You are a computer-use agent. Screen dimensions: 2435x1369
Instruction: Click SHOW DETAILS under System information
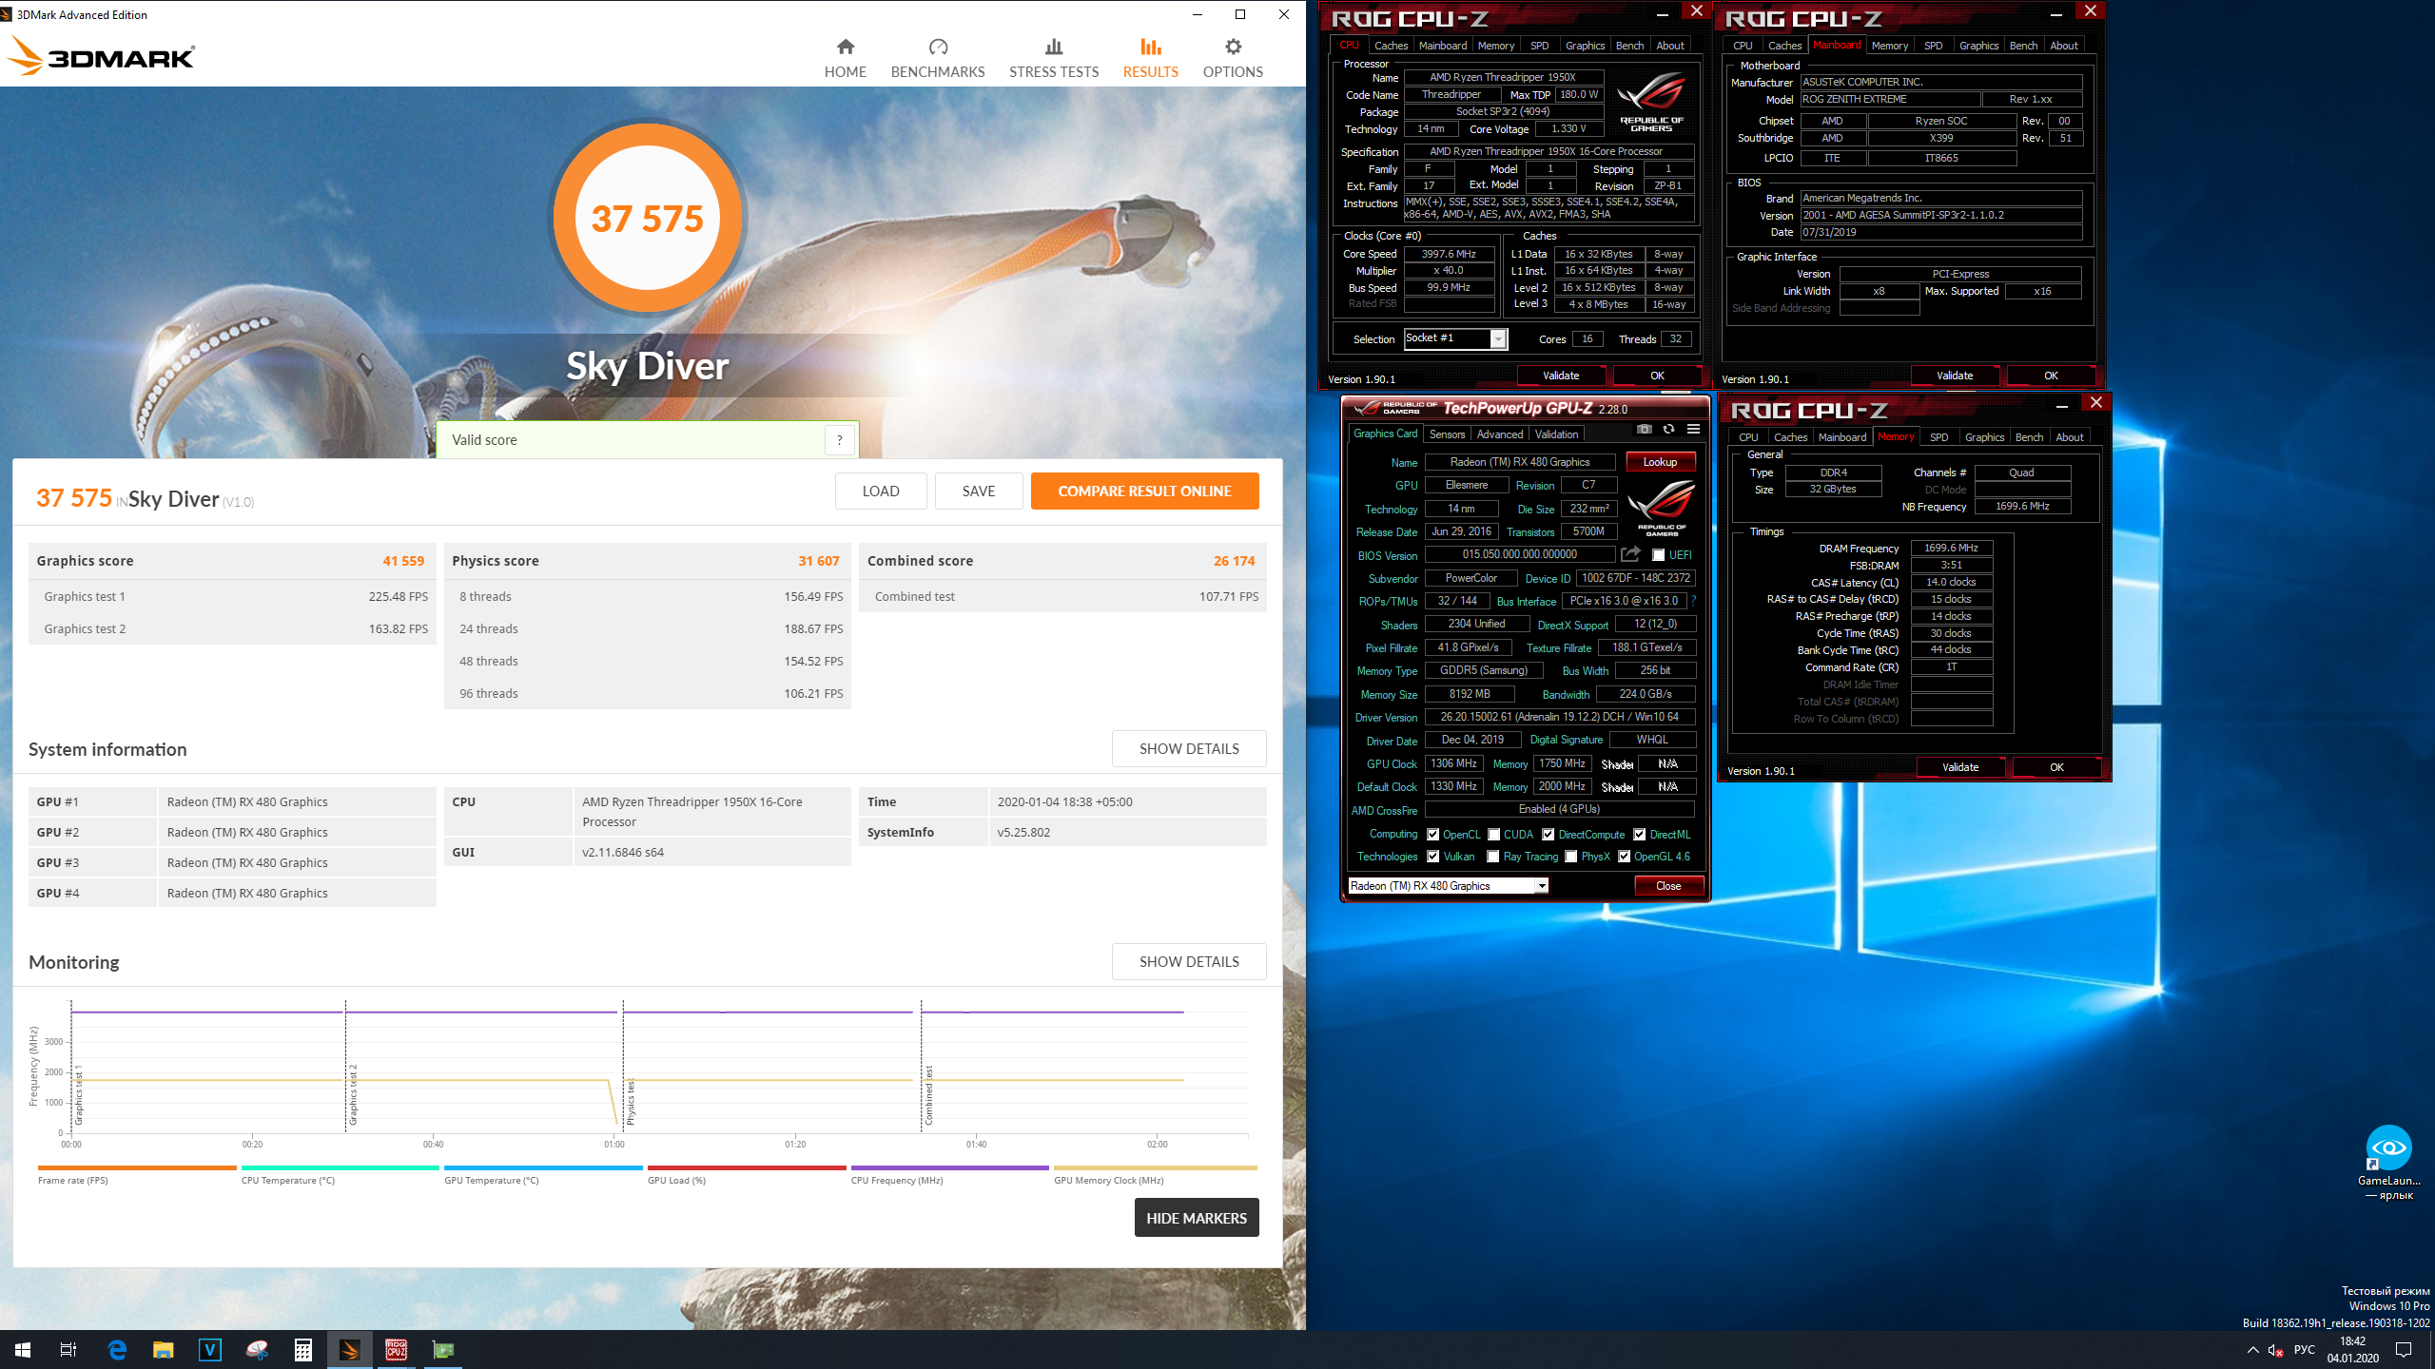point(1189,749)
